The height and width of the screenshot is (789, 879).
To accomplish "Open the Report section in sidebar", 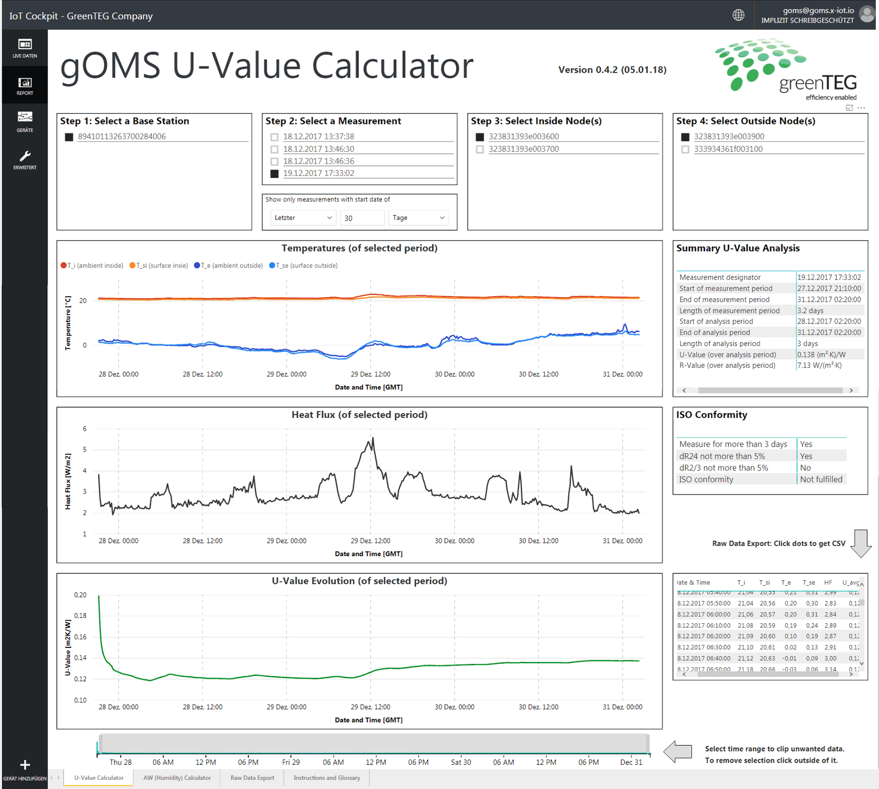I will (25, 86).
